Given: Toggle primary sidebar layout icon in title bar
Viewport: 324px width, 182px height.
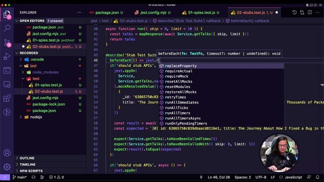Looking at the screenshot, I should [x=308, y=5].
